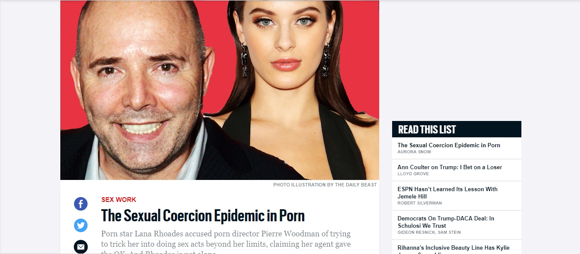Open Democrats On Trump-DACA Deal story

point(446,222)
